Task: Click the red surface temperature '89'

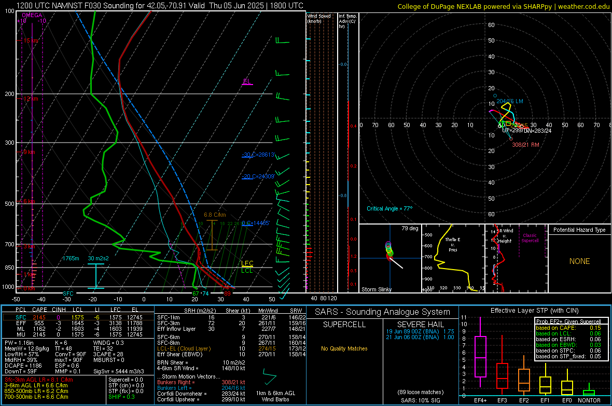Action: pos(227,293)
